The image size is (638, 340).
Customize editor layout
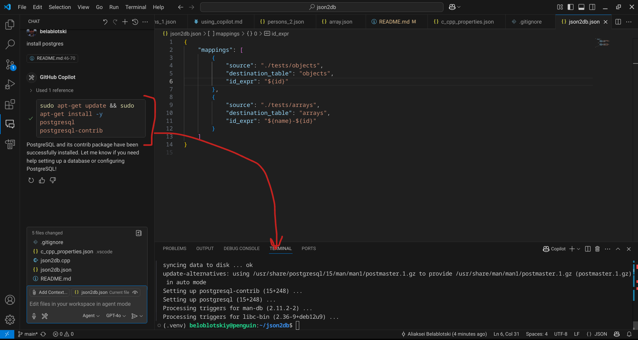tap(560, 7)
